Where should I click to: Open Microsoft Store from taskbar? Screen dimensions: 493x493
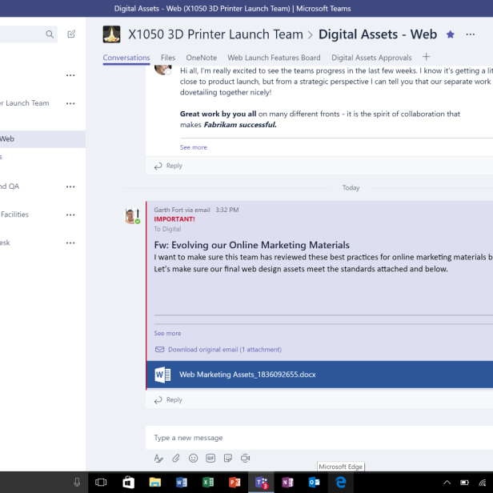point(128,483)
